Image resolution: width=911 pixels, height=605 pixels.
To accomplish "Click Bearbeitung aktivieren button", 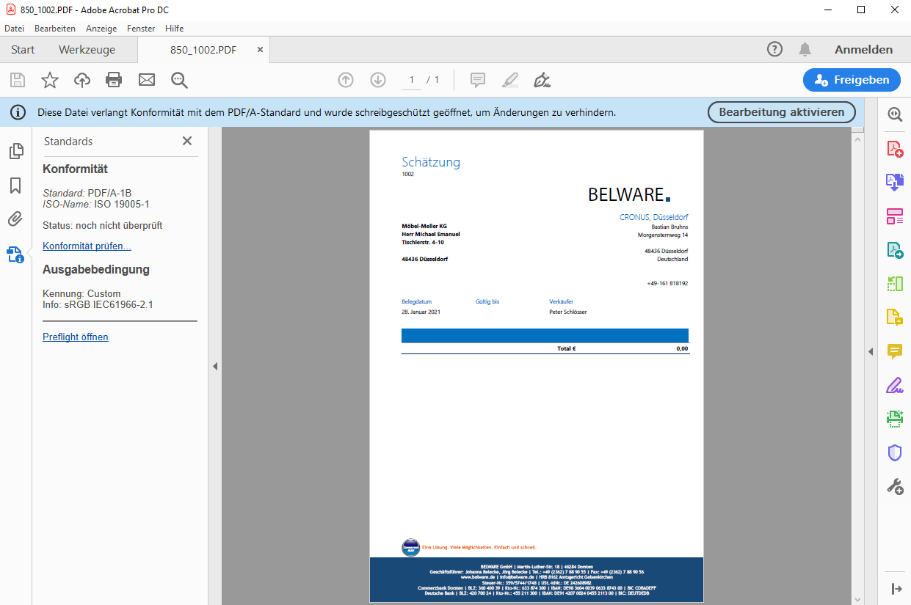I will click(x=782, y=112).
